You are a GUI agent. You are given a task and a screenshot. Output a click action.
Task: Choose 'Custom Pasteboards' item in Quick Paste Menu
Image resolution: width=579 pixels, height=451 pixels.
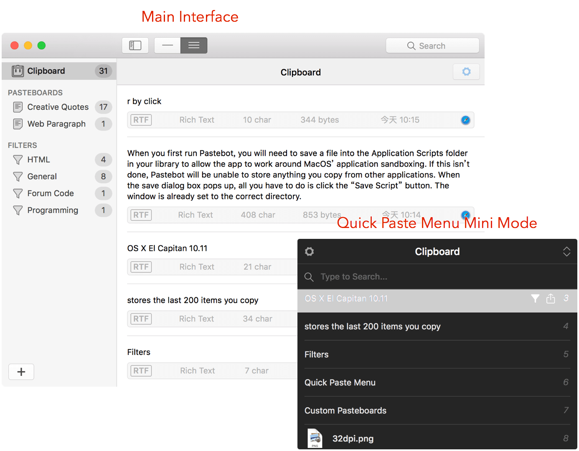click(437, 410)
